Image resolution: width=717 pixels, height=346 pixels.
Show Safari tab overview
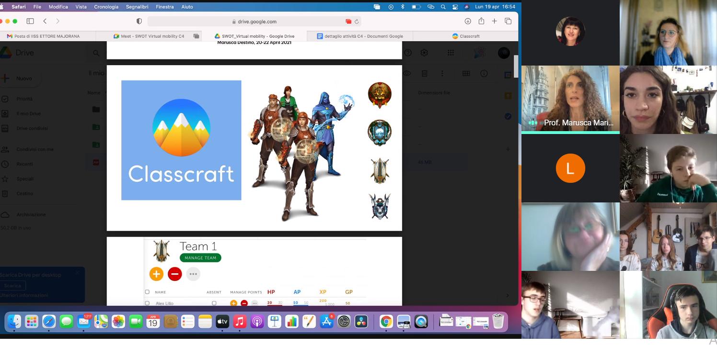508,21
